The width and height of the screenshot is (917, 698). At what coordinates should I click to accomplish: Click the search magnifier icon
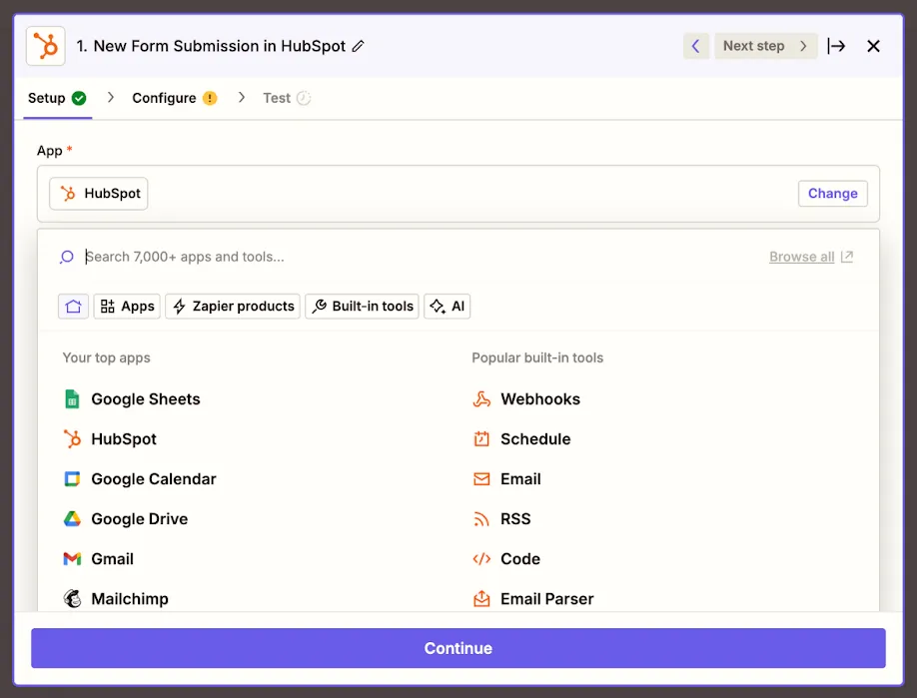coord(67,257)
